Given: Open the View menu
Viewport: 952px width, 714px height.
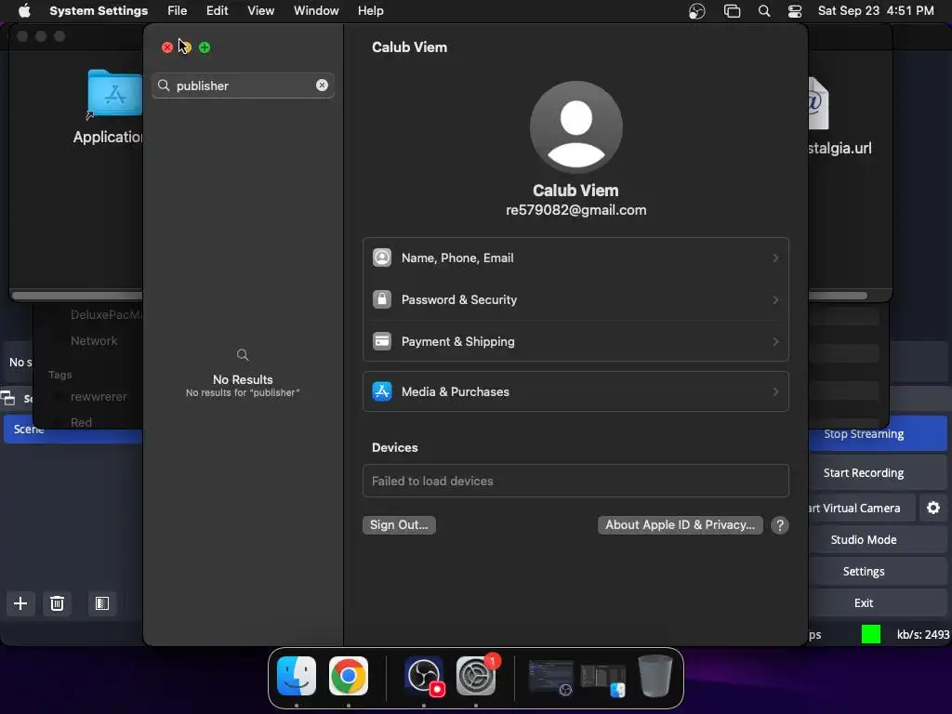Looking at the screenshot, I should (260, 11).
